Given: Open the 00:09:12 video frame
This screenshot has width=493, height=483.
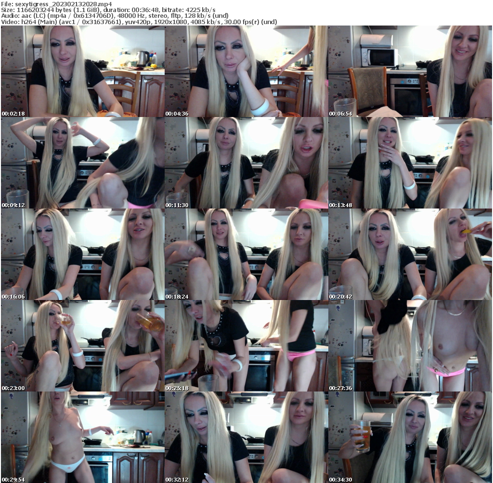Looking at the screenshot, I should click(82, 162).
